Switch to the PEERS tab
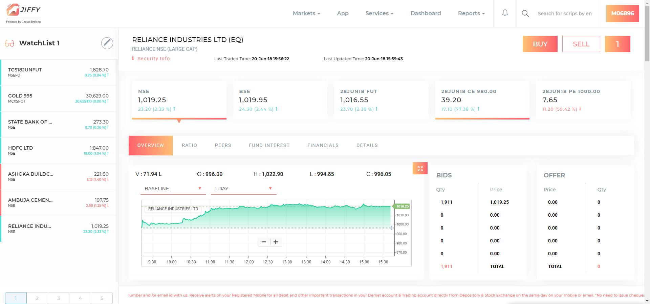 [223, 146]
